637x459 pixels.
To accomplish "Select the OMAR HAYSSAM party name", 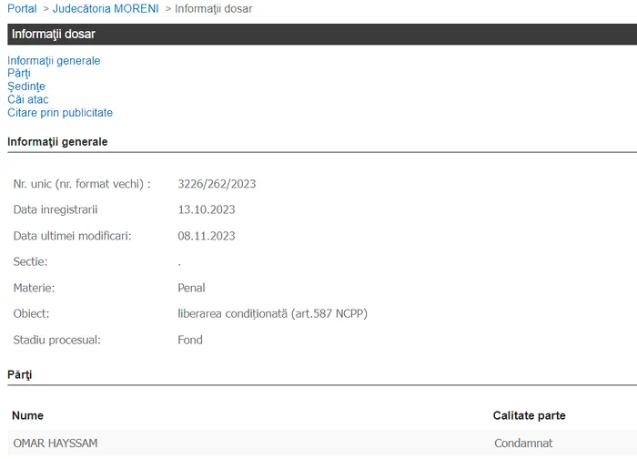I will tap(56, 444).
